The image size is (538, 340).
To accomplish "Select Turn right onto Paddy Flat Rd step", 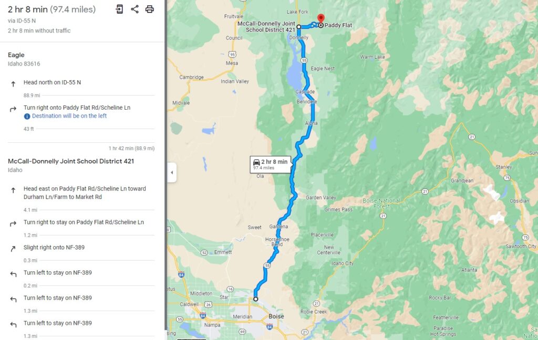I will tap(81, 112).
